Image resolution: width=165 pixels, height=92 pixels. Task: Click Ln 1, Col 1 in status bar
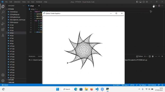116,85
